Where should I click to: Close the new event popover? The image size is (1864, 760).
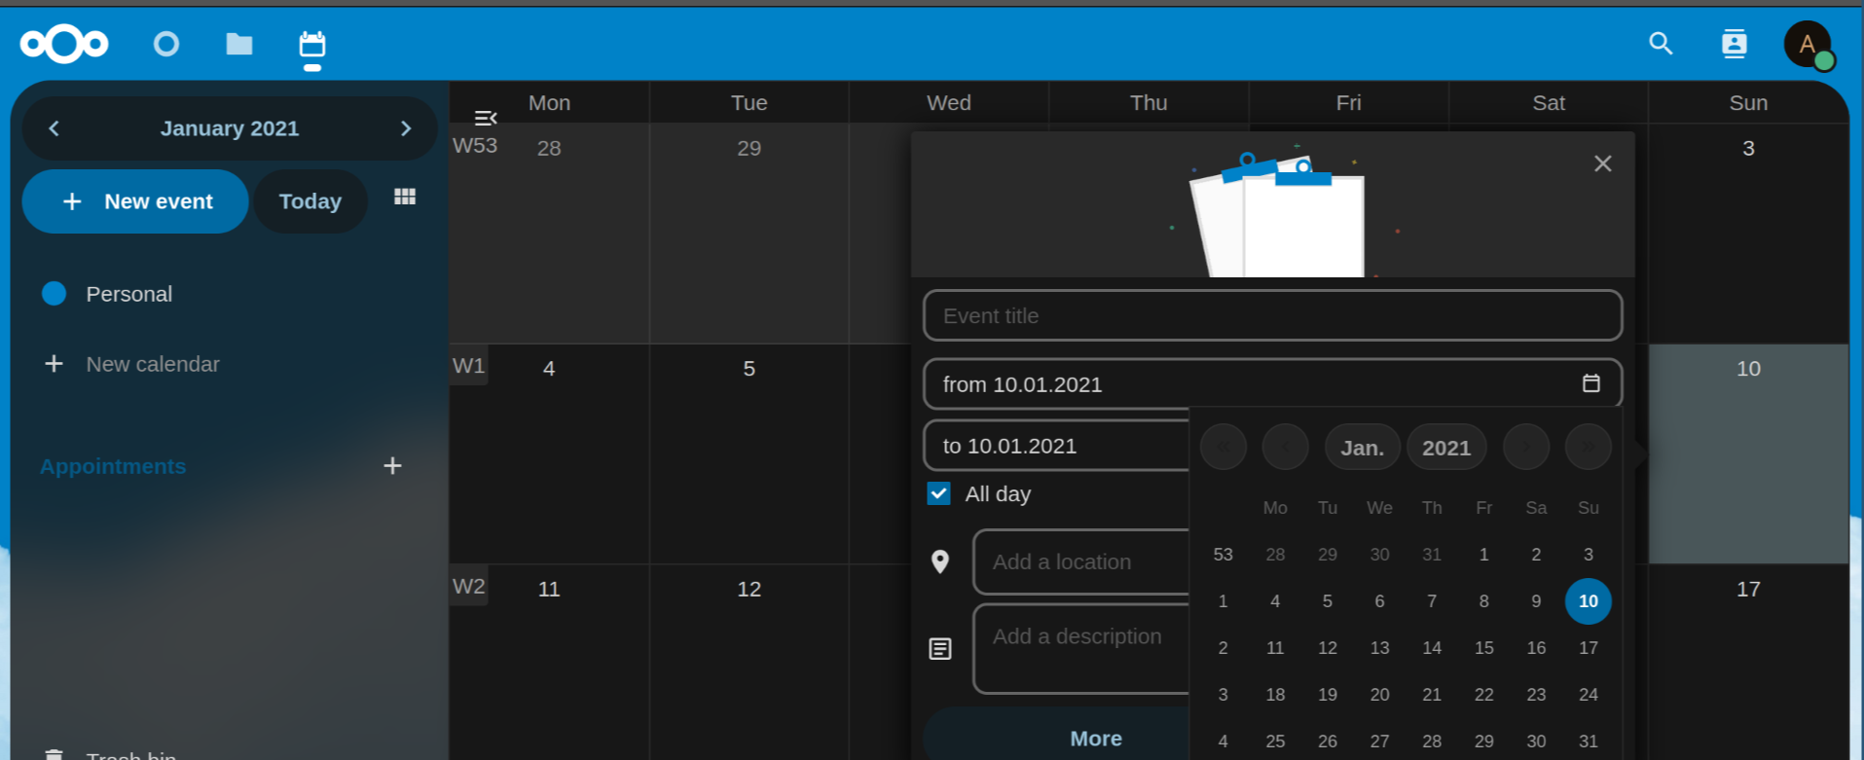(1603, 163)
